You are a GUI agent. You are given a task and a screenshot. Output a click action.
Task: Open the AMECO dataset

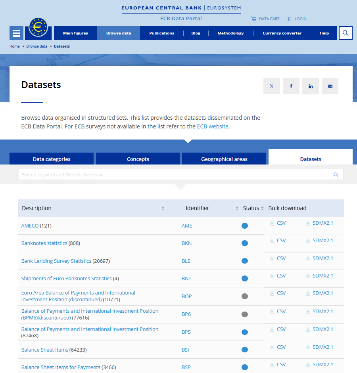coord(30,226)
